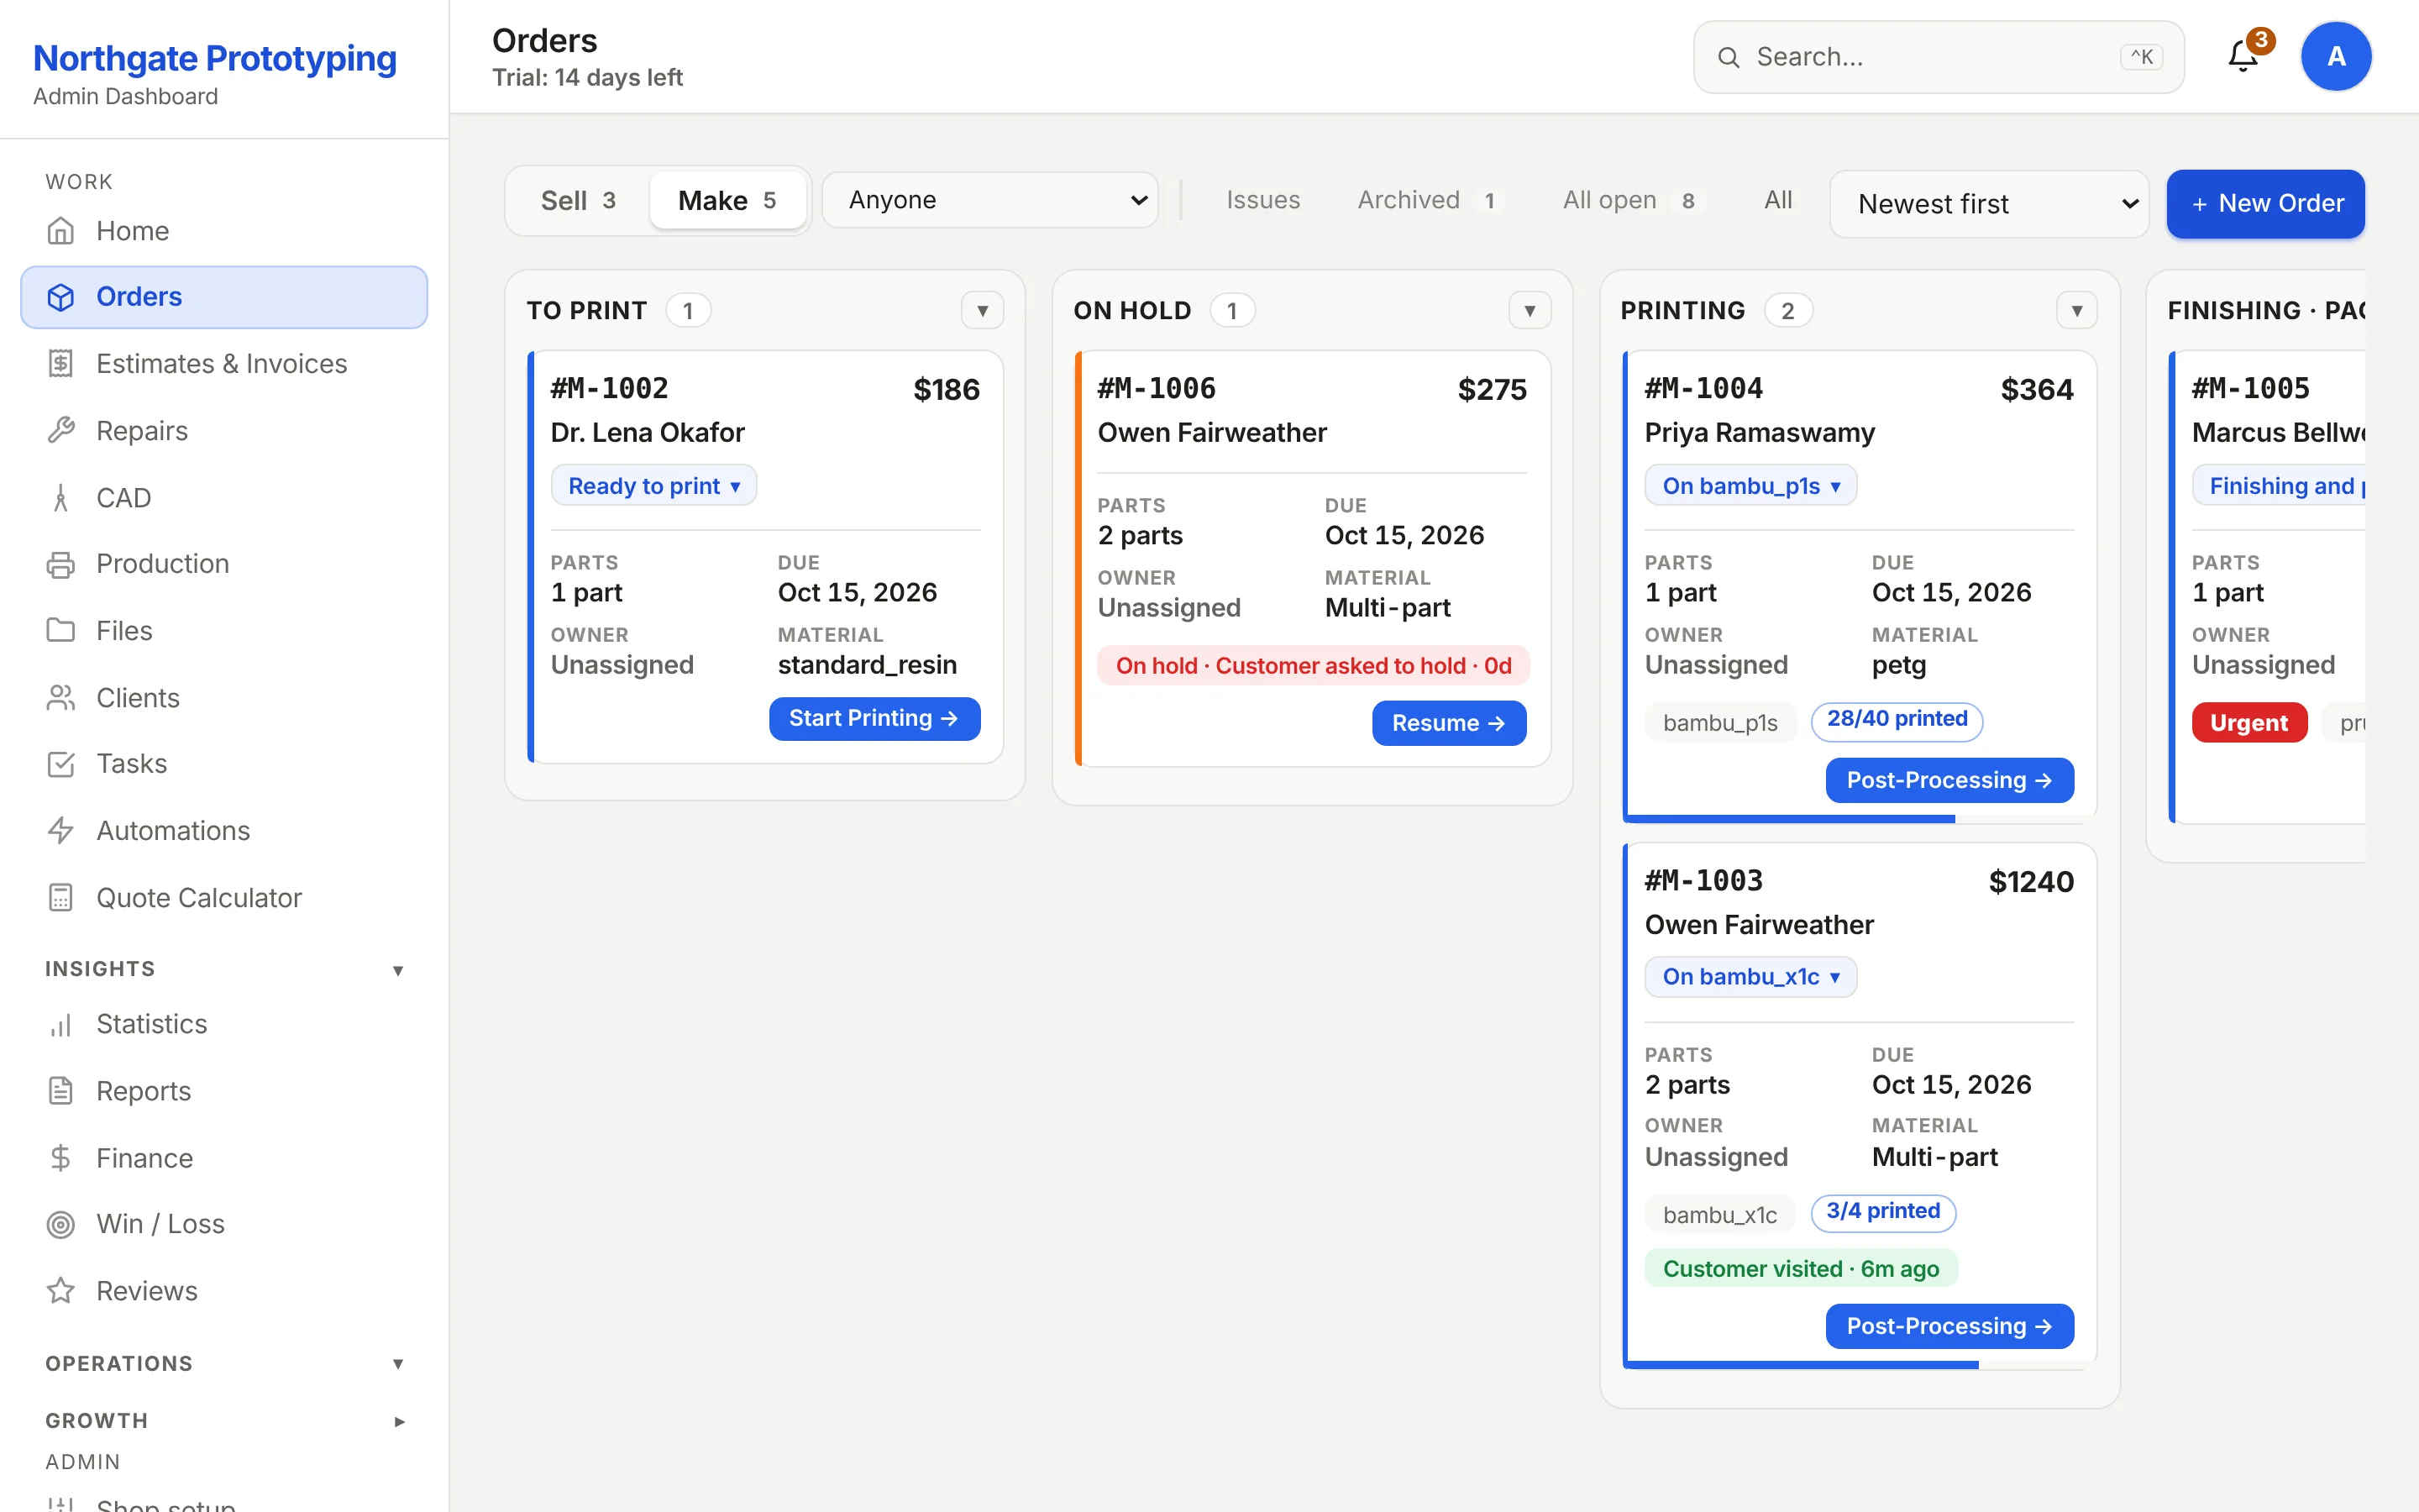Filter by Issues
The image size is (2419, 1512).
[x=1263, y=200]
